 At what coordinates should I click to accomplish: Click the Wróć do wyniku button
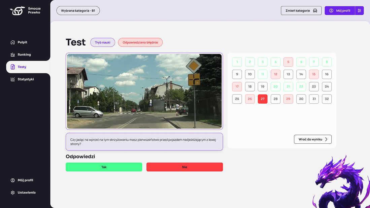[312, 139]
